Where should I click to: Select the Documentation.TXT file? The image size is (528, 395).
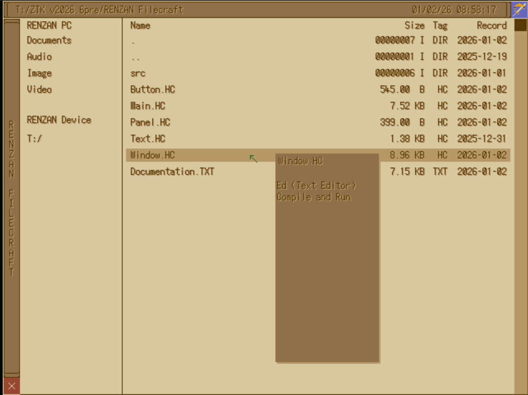[318, 171]
